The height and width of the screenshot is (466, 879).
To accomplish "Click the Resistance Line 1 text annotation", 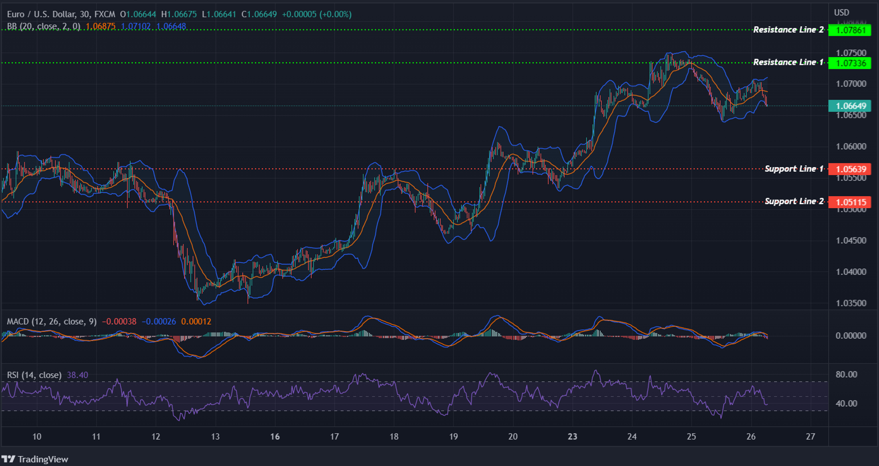I will 787,62.
